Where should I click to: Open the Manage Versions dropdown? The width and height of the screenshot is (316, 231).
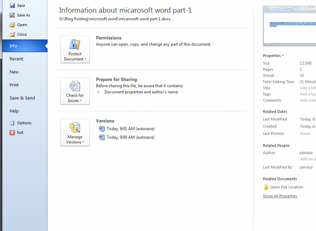pos(75,132)
